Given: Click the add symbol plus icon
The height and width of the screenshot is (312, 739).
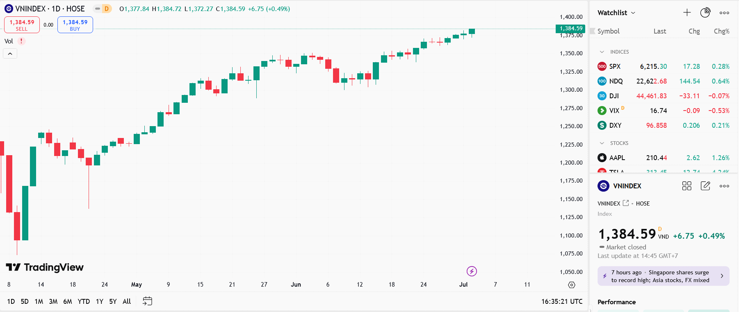Looking at the screenshot, I should coord(687,13).
